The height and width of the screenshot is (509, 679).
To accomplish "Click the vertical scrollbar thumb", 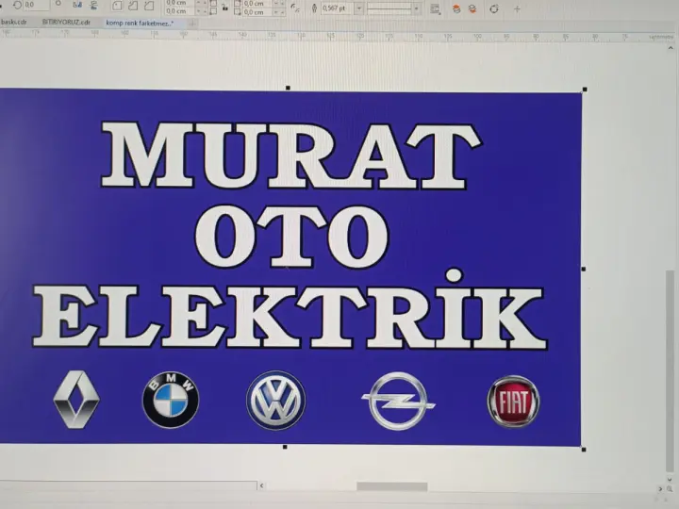I will point(670,371).
